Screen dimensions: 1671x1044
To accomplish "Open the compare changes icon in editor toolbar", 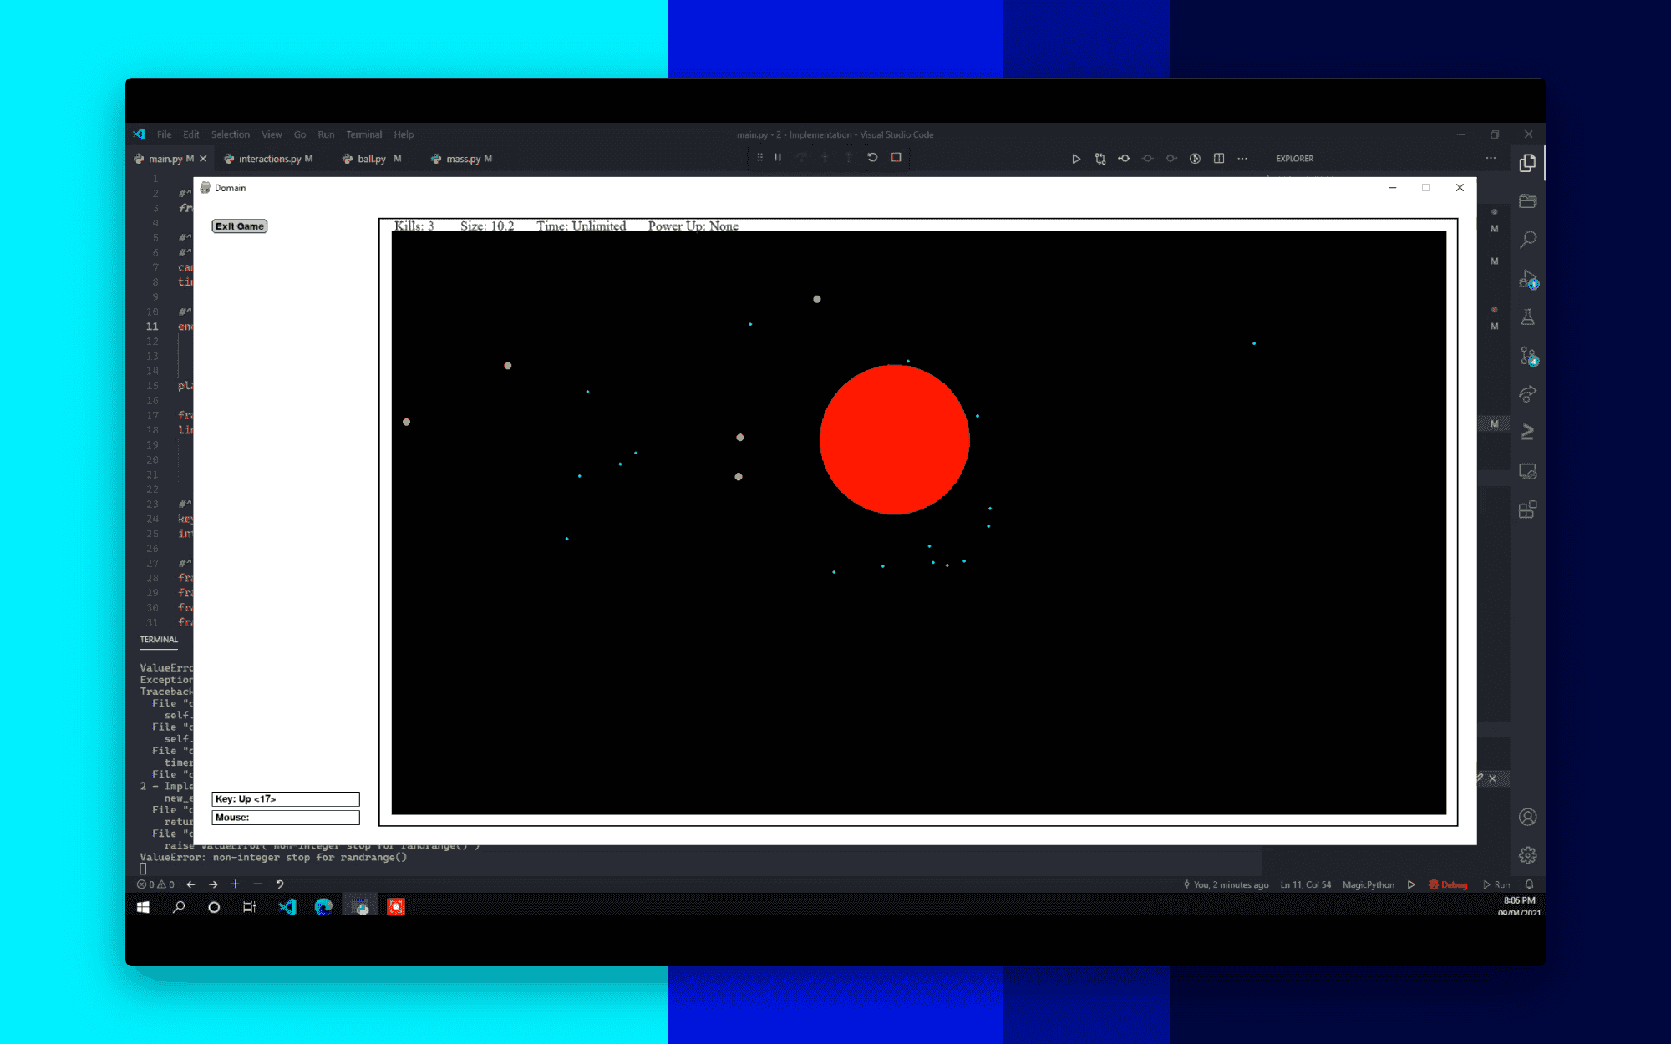I will point(1100,159).
